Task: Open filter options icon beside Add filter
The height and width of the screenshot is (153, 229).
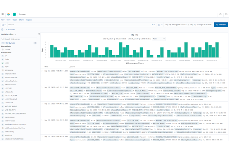Action: [2, 29]
